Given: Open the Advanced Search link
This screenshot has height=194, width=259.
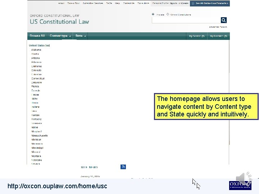Looking at the screenshot, I should coord(218,27).
